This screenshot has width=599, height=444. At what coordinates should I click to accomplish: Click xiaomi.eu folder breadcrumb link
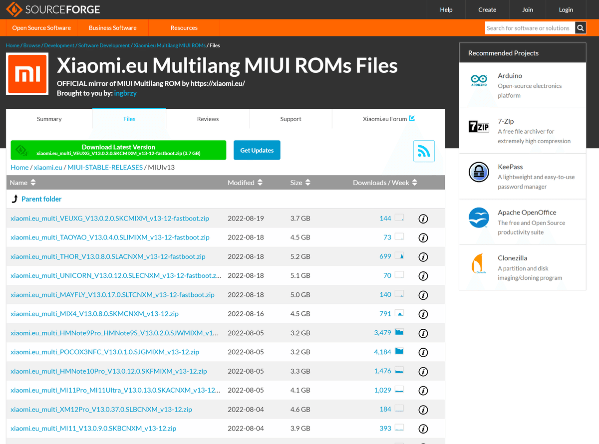[48, 168]
